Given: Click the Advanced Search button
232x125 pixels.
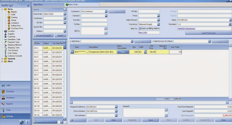Looking at the screenshot, I should click(x=43, y=35).
